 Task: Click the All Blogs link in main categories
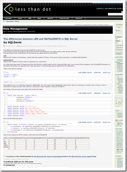coord(119,71)
